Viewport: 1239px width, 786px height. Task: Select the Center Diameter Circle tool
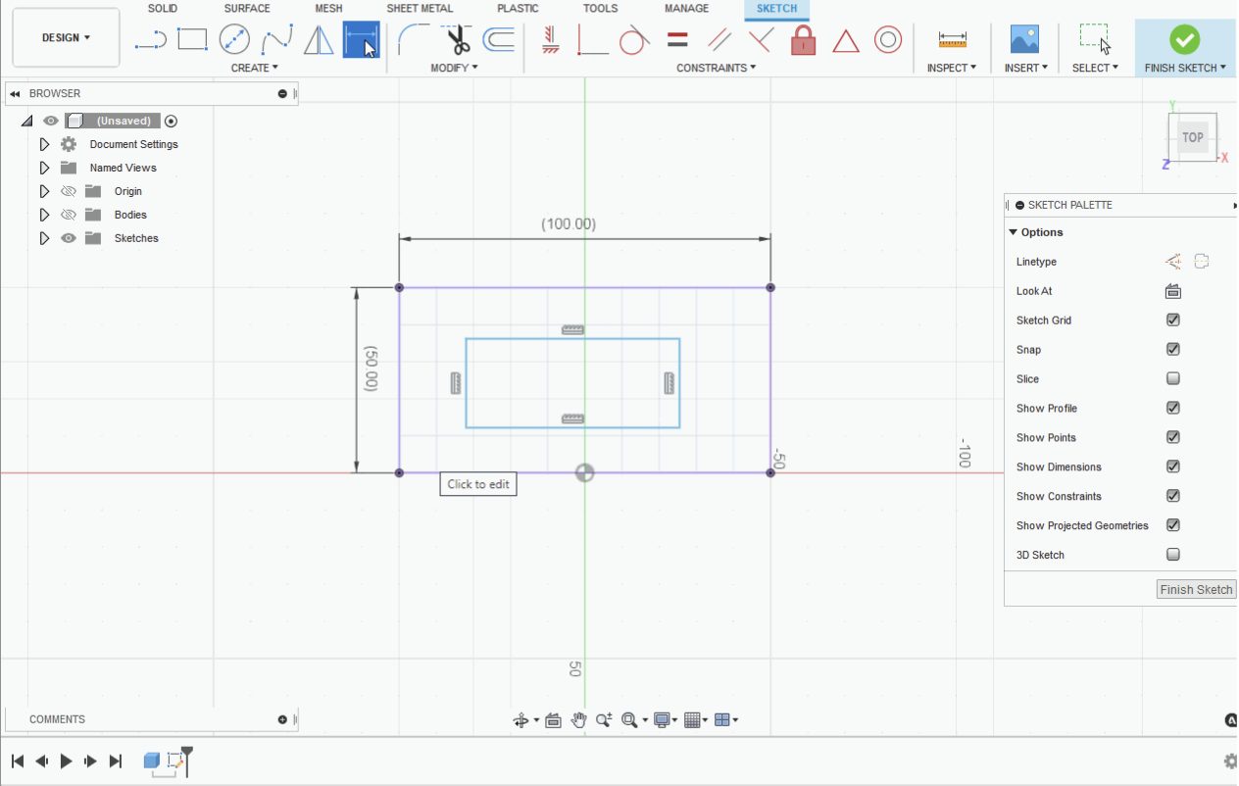(x=234, y=40)
